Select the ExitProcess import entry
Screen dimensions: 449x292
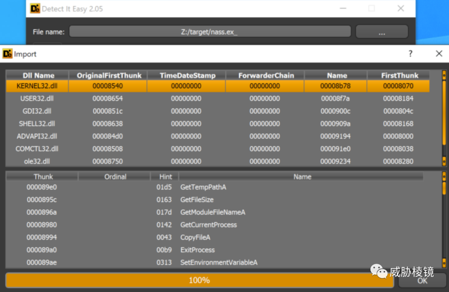click(215, 250)
